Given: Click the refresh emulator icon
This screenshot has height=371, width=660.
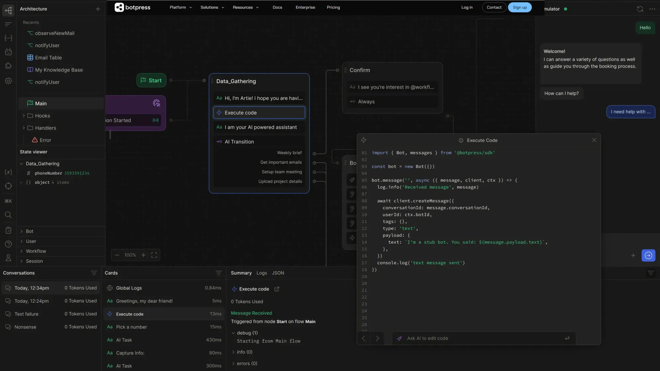Looking at the screenshot, I should [x=640, y=9].
